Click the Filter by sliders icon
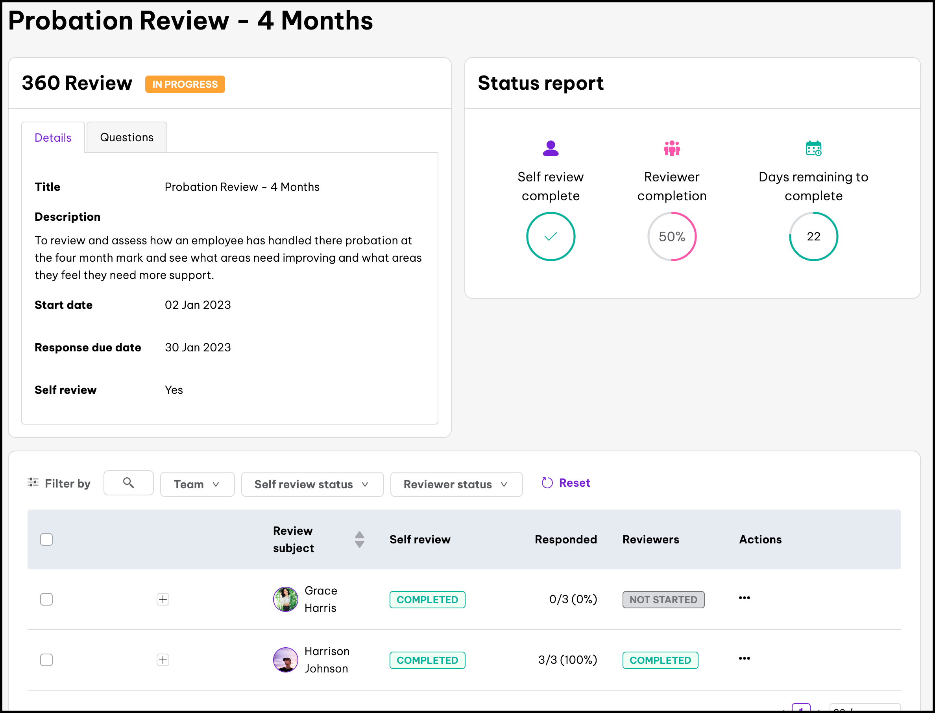935x713 pixels. [33, 482]
